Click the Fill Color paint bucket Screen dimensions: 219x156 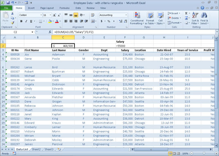click(x=50, y=21)
